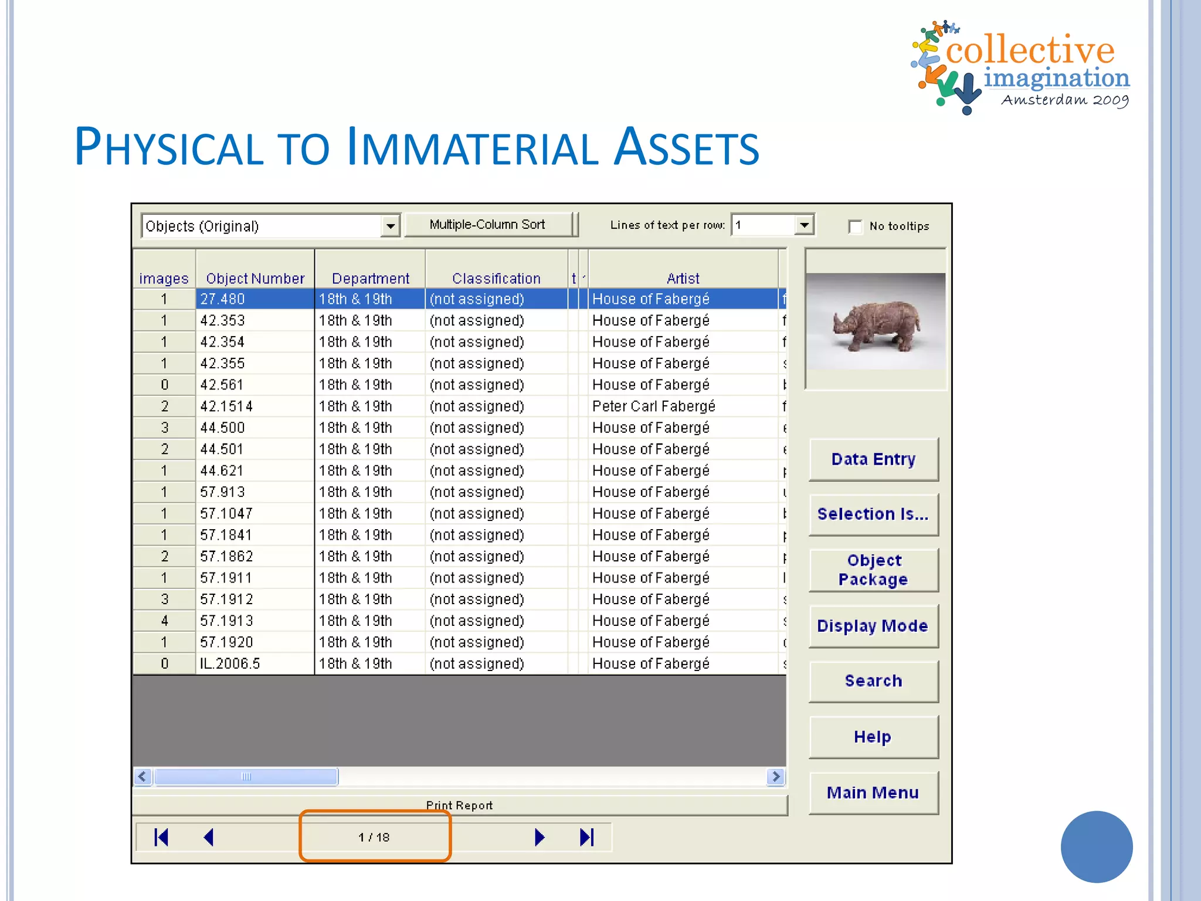Screen dimensions: 1201x901
Task: Click the Selection Is... button
Action: click(x=873, y=514)
